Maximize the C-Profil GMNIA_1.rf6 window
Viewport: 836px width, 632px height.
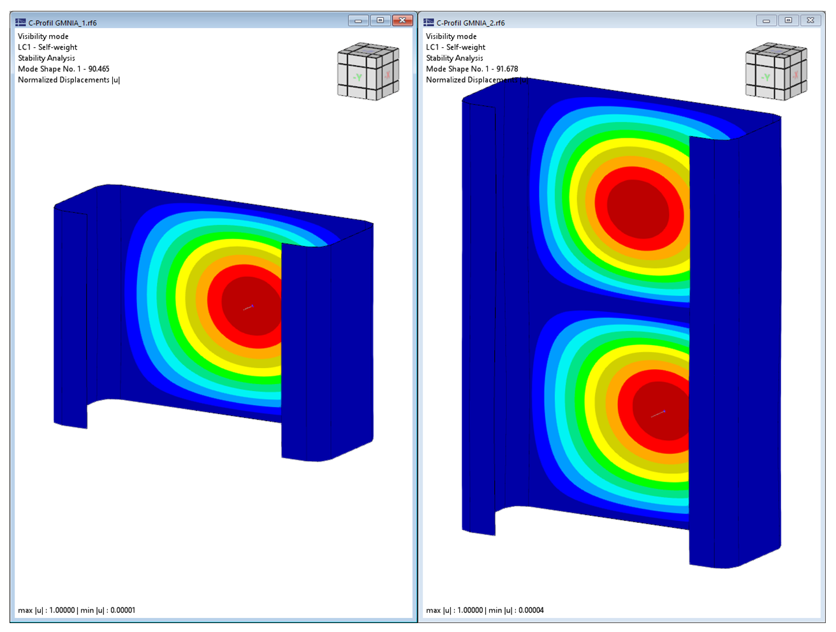pyautogui.click(x=380, y=20)
